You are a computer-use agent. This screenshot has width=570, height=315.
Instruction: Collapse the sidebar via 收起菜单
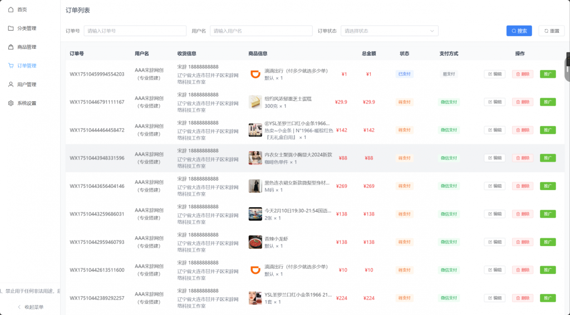coord(30,307)
